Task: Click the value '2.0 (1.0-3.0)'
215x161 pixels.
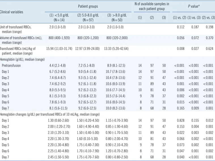Action: (87, 27)
